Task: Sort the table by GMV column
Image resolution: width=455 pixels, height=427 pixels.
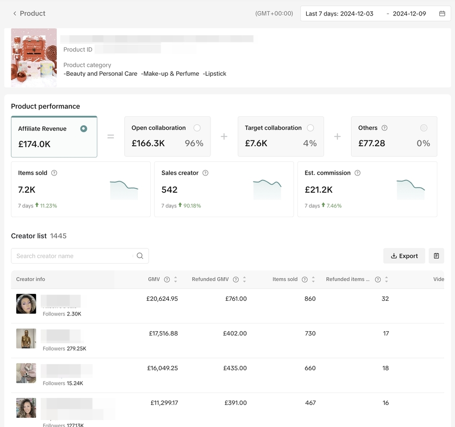Action: [x=176, y=280]
